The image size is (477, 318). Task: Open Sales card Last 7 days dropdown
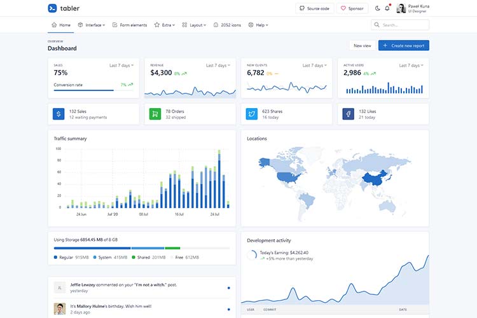[122, 66]
